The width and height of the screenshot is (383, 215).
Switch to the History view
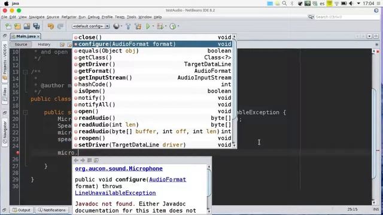[44, 44]
